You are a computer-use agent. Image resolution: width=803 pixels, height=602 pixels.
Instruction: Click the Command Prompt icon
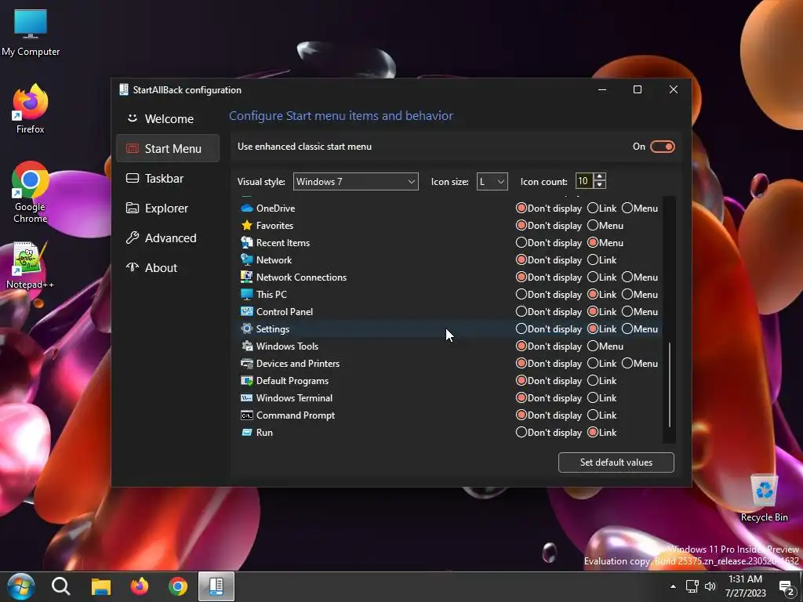pyautogui.click(x=247, y=415)
